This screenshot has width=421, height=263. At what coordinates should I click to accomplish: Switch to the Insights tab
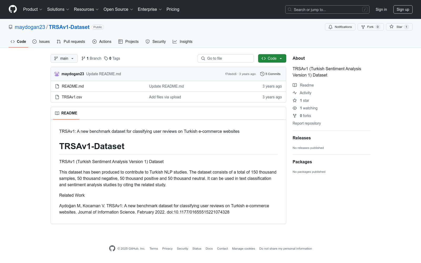pos(183,42)
